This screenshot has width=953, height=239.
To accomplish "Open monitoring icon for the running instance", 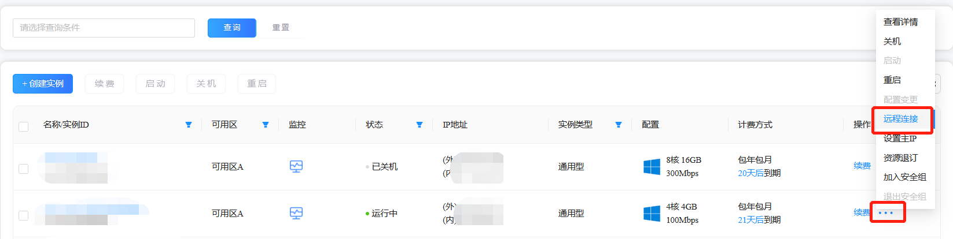I will 296,213.
